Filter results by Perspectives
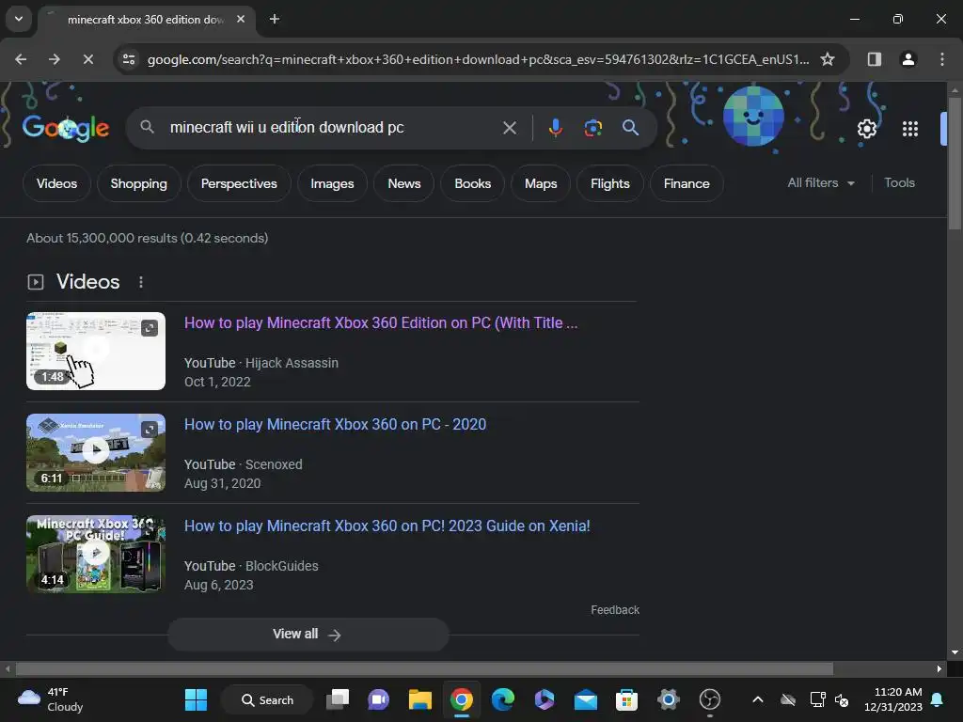Image resolution: width=963 pixels, height=722 pixels. click(x=239, y=183)
